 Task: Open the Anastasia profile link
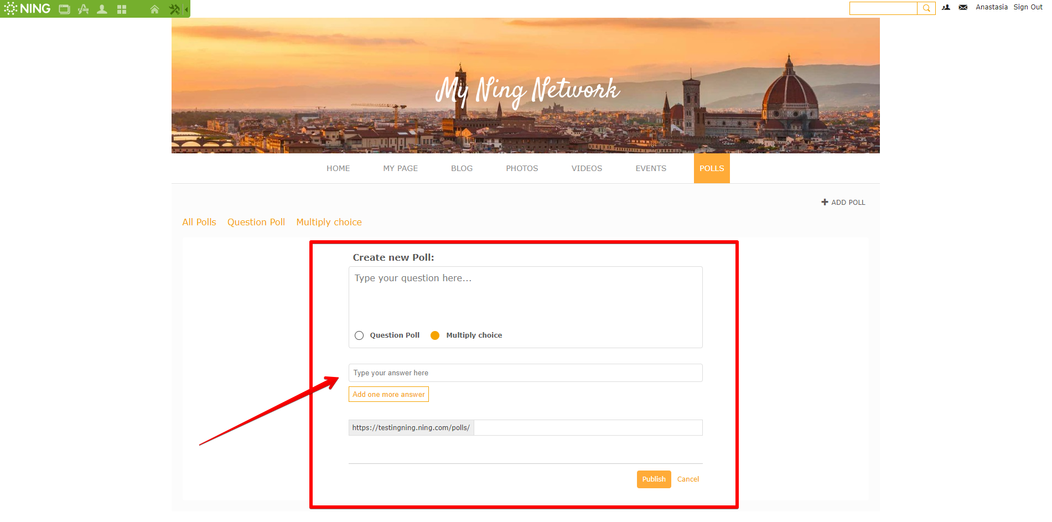(x=992, y=7)
